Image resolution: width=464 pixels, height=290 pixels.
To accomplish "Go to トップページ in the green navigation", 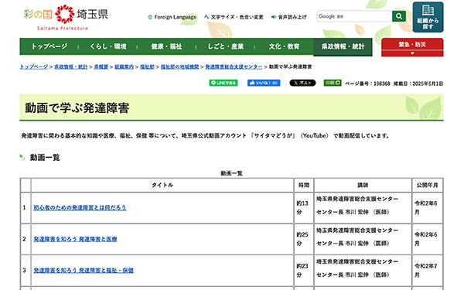I will pyautogui.click(x=49, y=46).
